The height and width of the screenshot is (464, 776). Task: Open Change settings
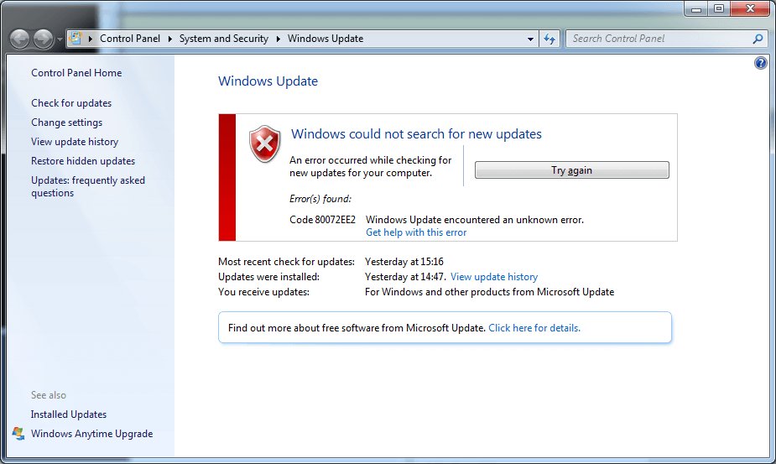click(x=67, y=123)
